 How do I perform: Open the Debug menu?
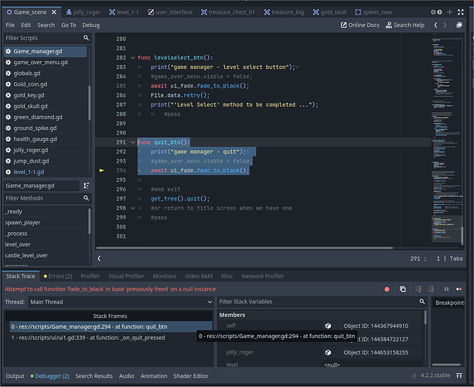point(91,25)
